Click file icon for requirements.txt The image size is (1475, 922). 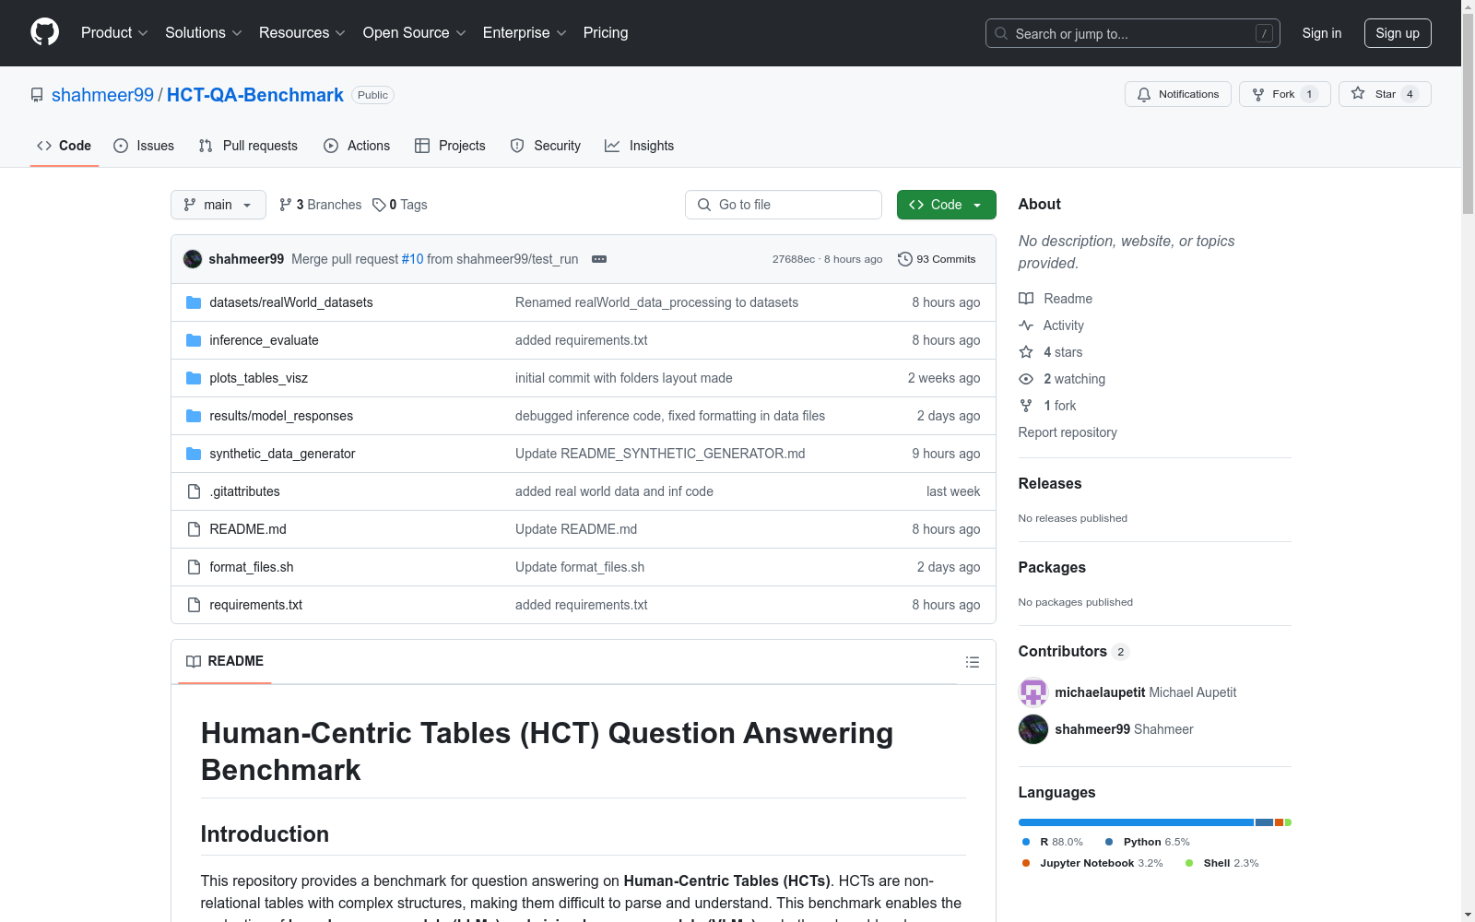coord(194,605)
